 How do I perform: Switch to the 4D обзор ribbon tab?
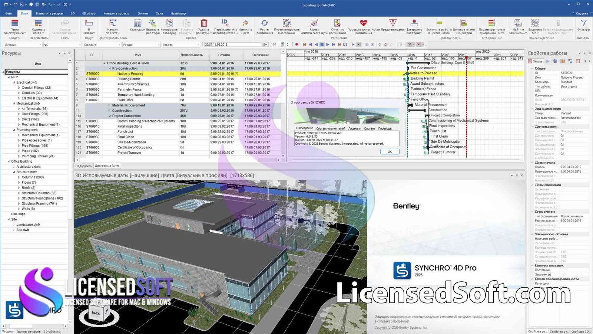(x=89, y=13)
